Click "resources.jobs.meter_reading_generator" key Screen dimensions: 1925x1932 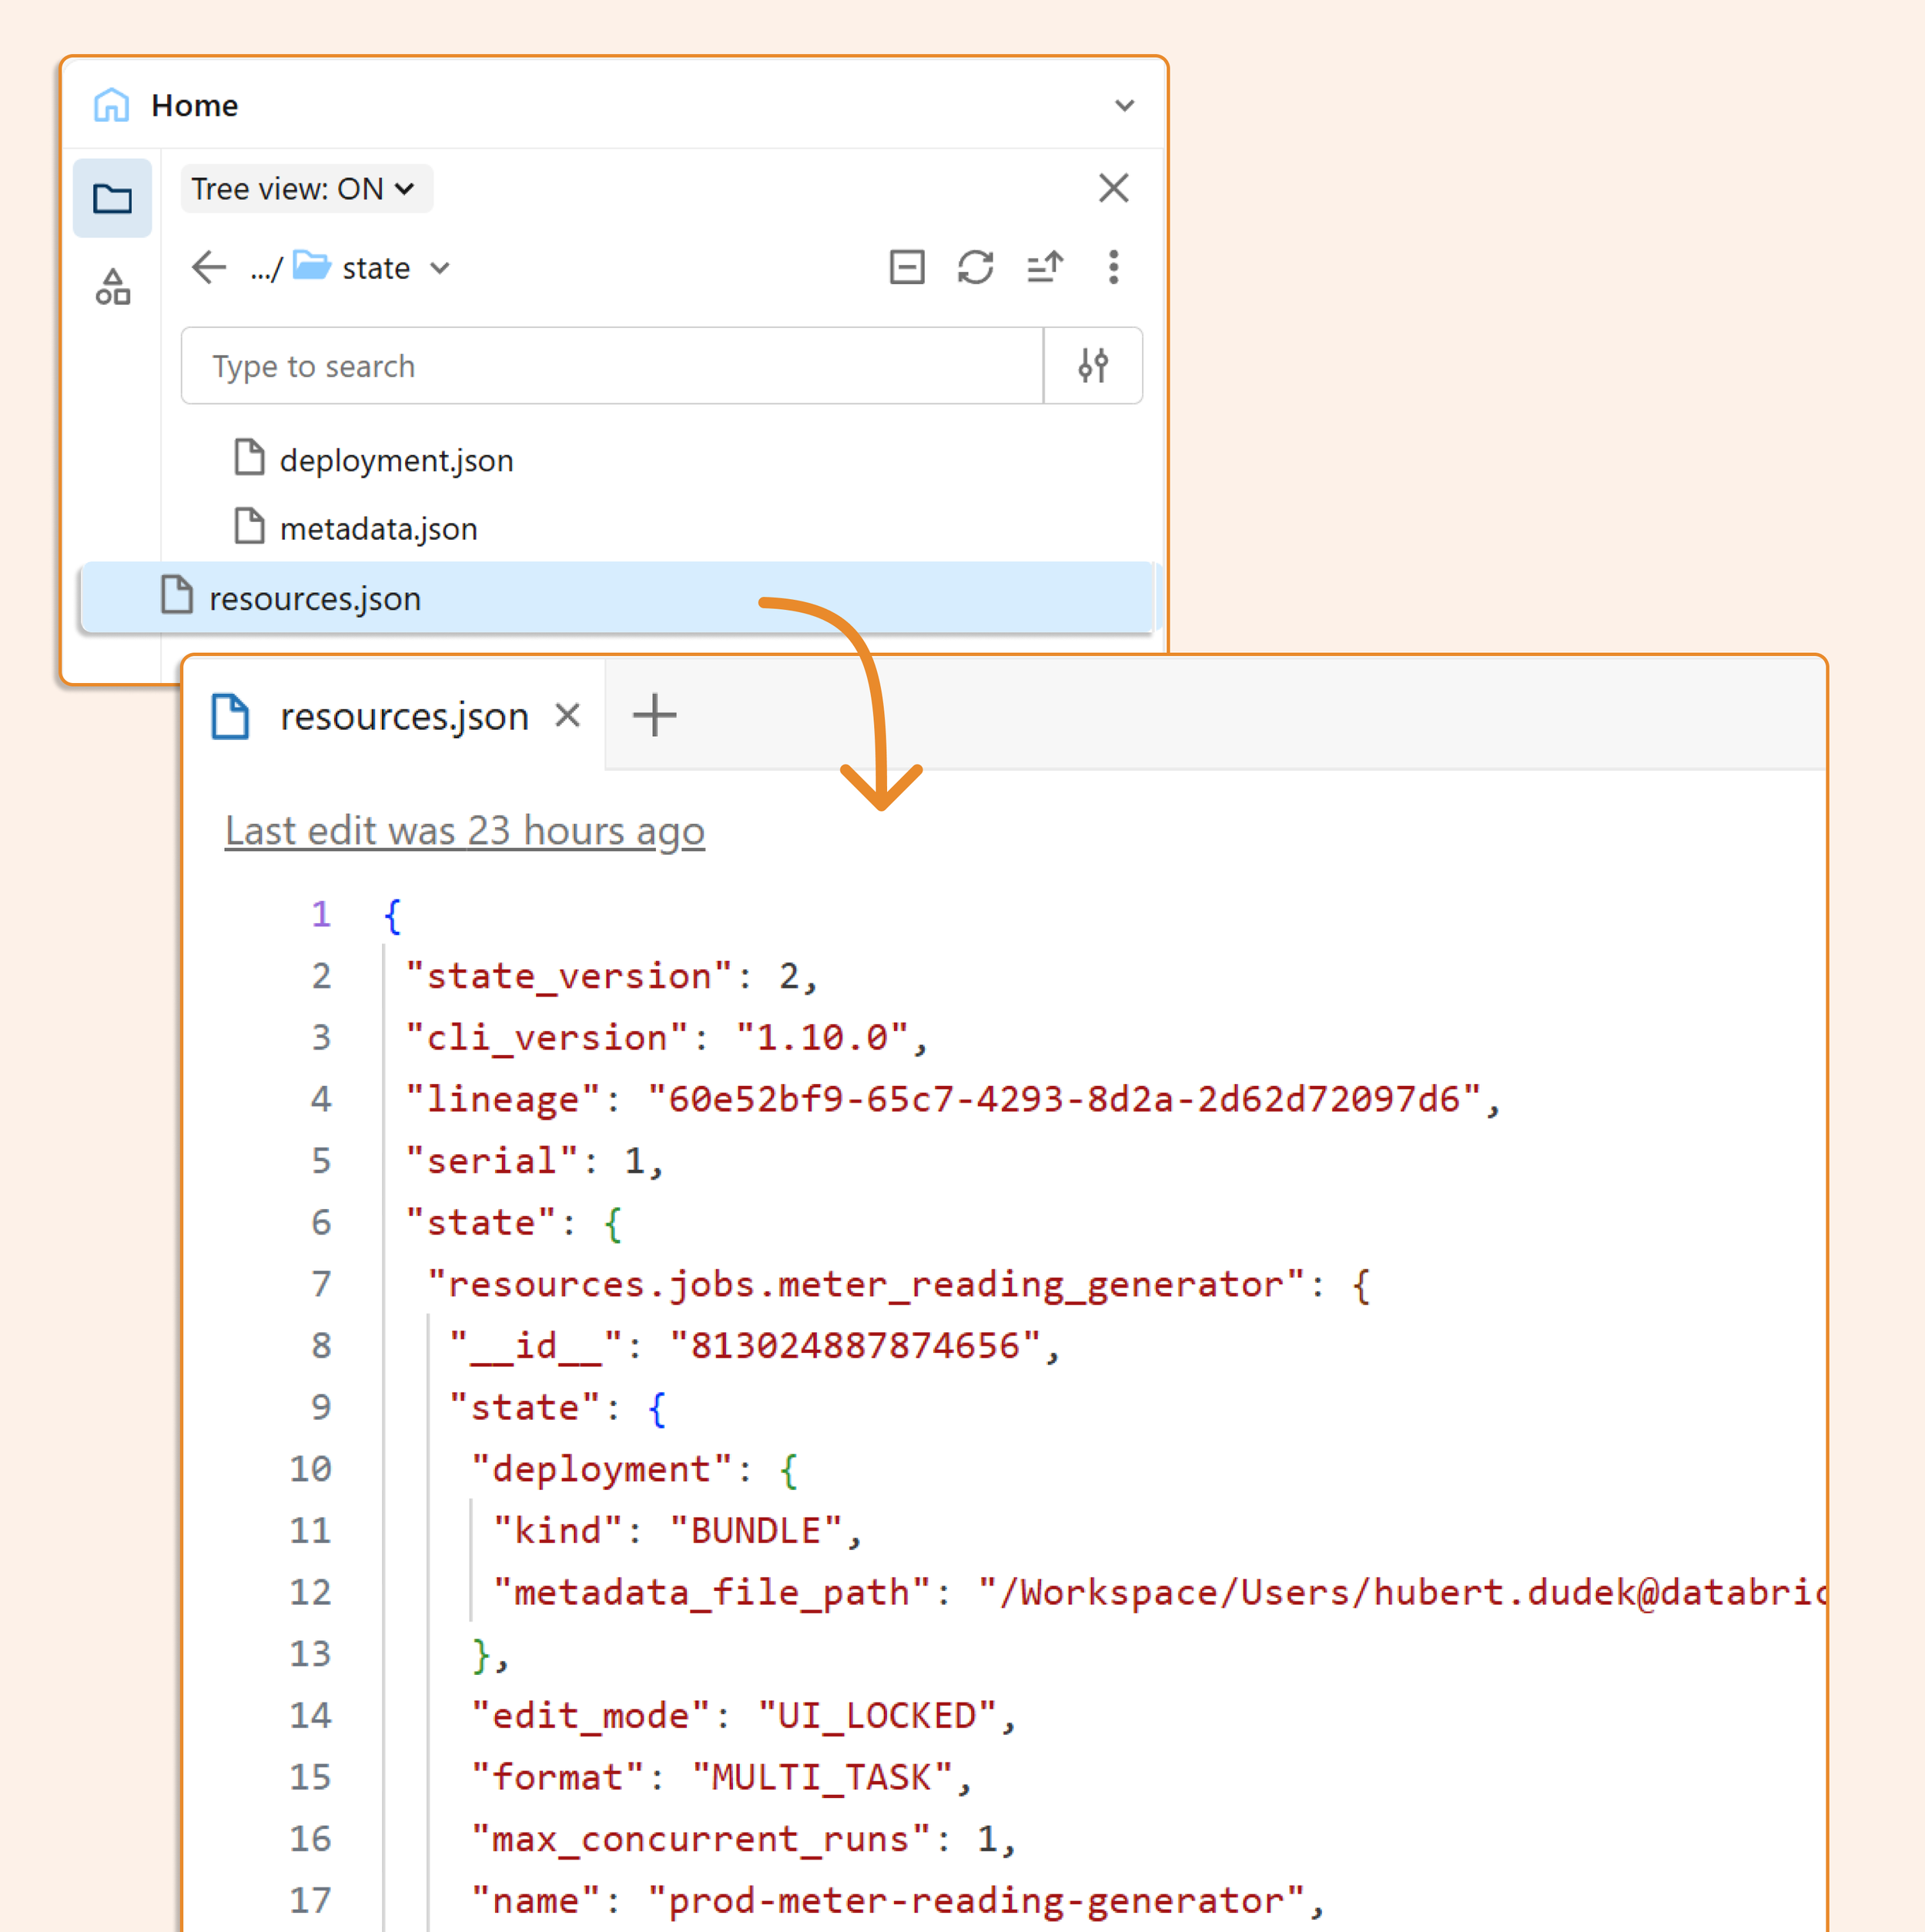pos(866,1285)
